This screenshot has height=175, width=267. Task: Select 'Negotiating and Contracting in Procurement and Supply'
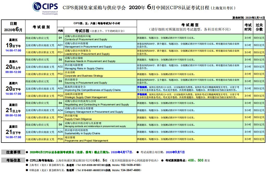97,105
